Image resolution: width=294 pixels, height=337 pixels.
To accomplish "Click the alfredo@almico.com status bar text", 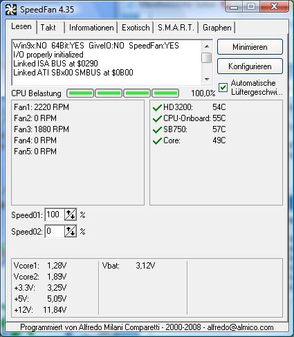I will click(x=240, y=327).
